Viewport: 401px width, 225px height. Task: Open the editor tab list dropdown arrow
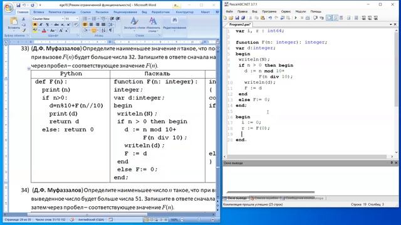coord(391,24)
